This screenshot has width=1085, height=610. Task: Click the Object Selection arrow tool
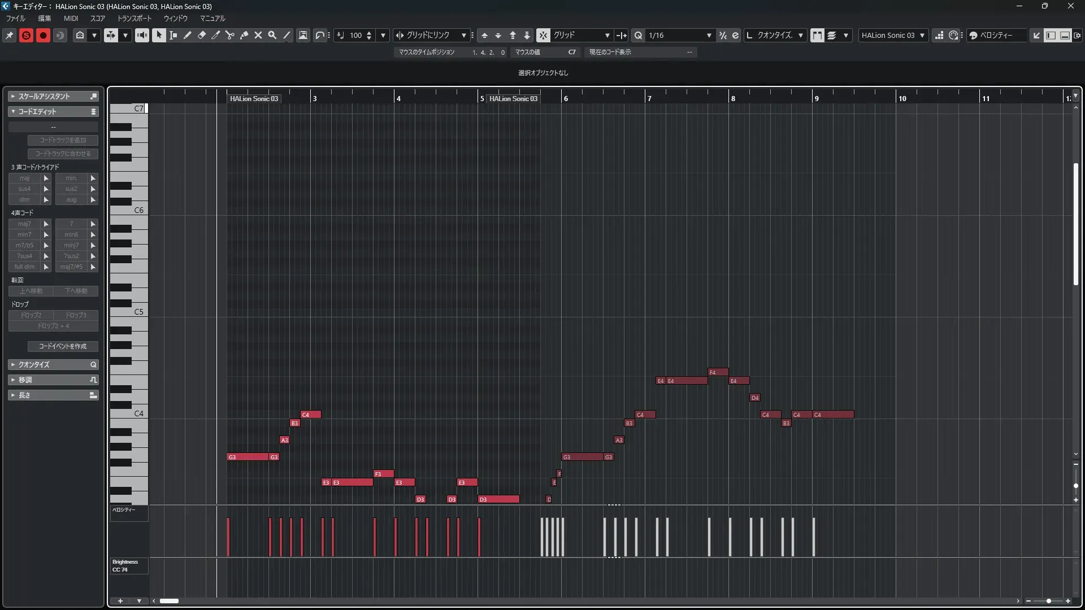[159, 35]
